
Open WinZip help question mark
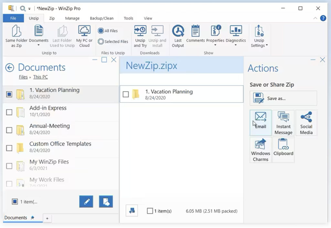323,18
